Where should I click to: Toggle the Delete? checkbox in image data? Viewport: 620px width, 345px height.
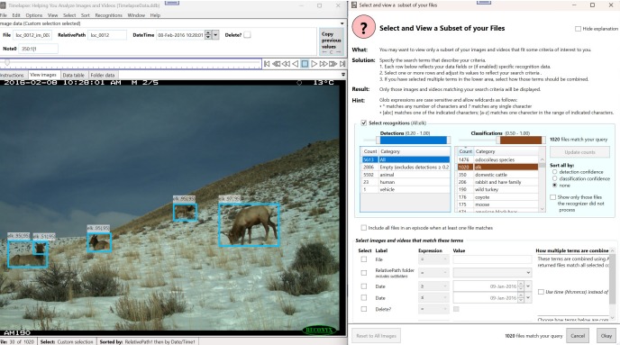(x=247, y=35)
